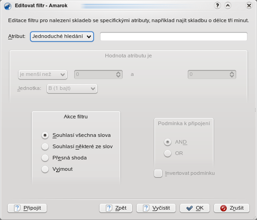This screenshot has height=220, width=257.
Task: Open the Atribut Jednoduché hledání dropdown
Action: click(x=62, y=37)
